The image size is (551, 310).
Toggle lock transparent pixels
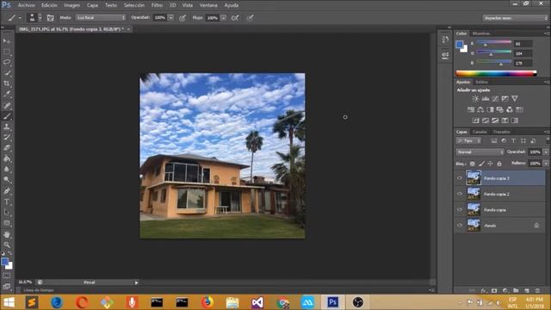pyautogui.click(x=473, y=164)
